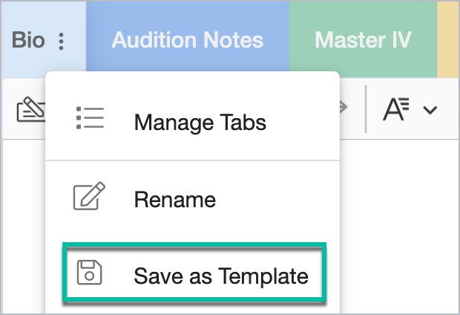Click the notepad-with-pencil toolbar icon
460x315 pixels.
[31, 109]
